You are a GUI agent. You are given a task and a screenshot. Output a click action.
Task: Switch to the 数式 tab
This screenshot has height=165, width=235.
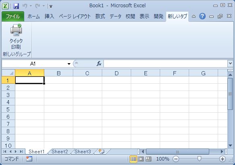click(x=100, y=16)
